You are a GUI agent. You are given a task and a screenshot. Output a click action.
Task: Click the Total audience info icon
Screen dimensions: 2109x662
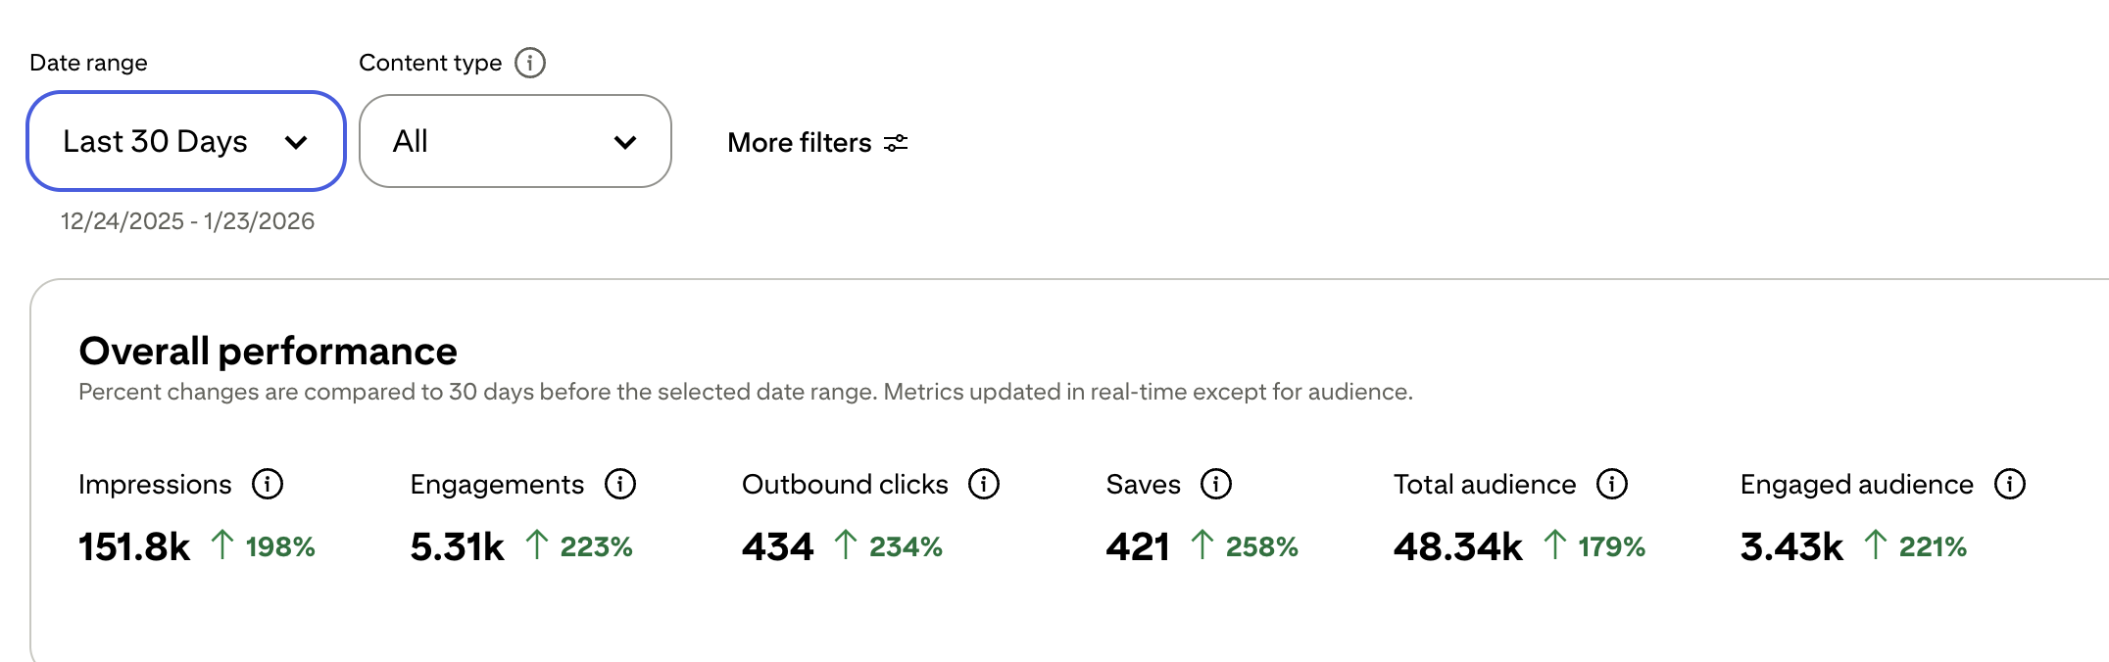1610,484
